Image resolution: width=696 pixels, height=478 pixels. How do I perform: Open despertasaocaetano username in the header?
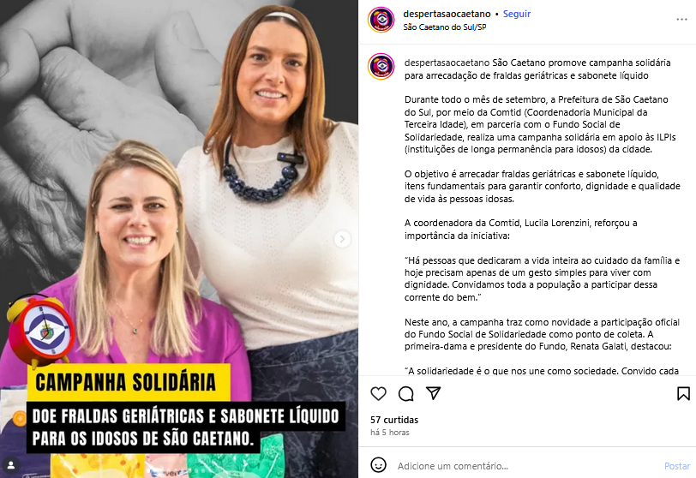tap(447, 14)
